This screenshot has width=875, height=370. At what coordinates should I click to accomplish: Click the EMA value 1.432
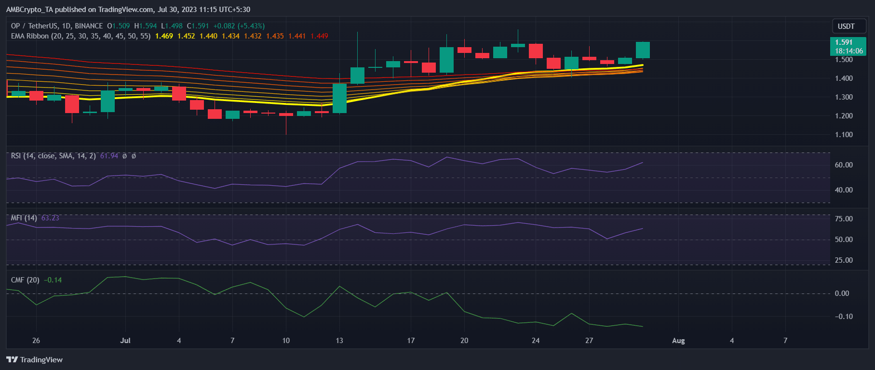[x=253, y=36]
